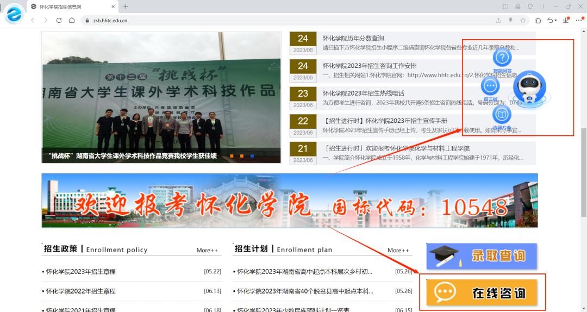Open the message board chat bubble icon
This screenshot has width=587, height=312.
pos(490,86)
